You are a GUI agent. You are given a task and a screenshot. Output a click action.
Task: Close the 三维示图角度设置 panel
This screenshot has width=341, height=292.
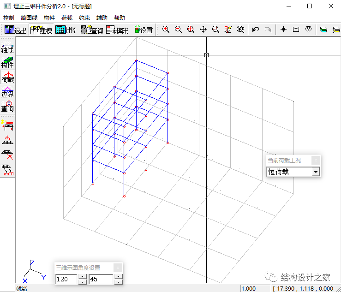click(x=118, y=268)
